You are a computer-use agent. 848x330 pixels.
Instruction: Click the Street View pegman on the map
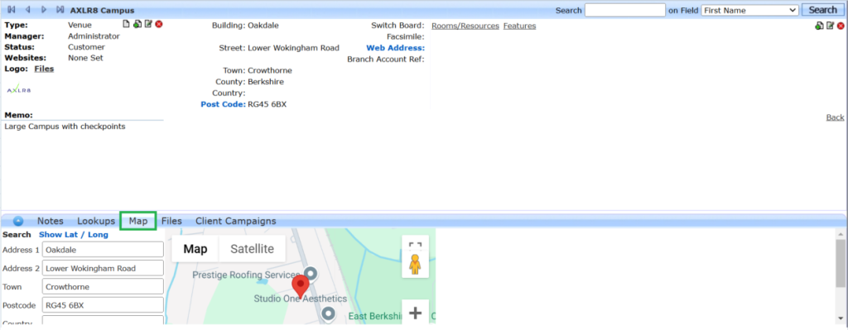[x=416, y=265]
